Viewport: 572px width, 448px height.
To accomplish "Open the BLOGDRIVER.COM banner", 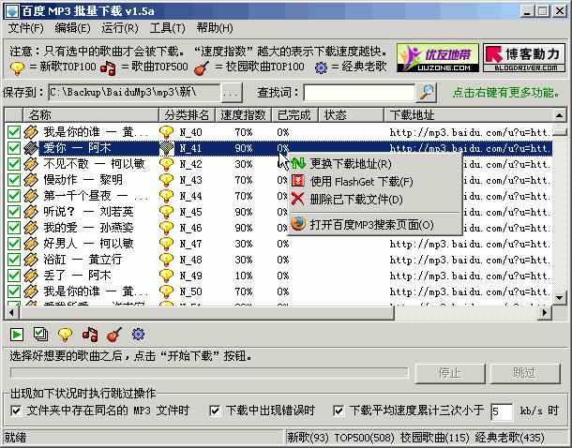I will point(524,57).
